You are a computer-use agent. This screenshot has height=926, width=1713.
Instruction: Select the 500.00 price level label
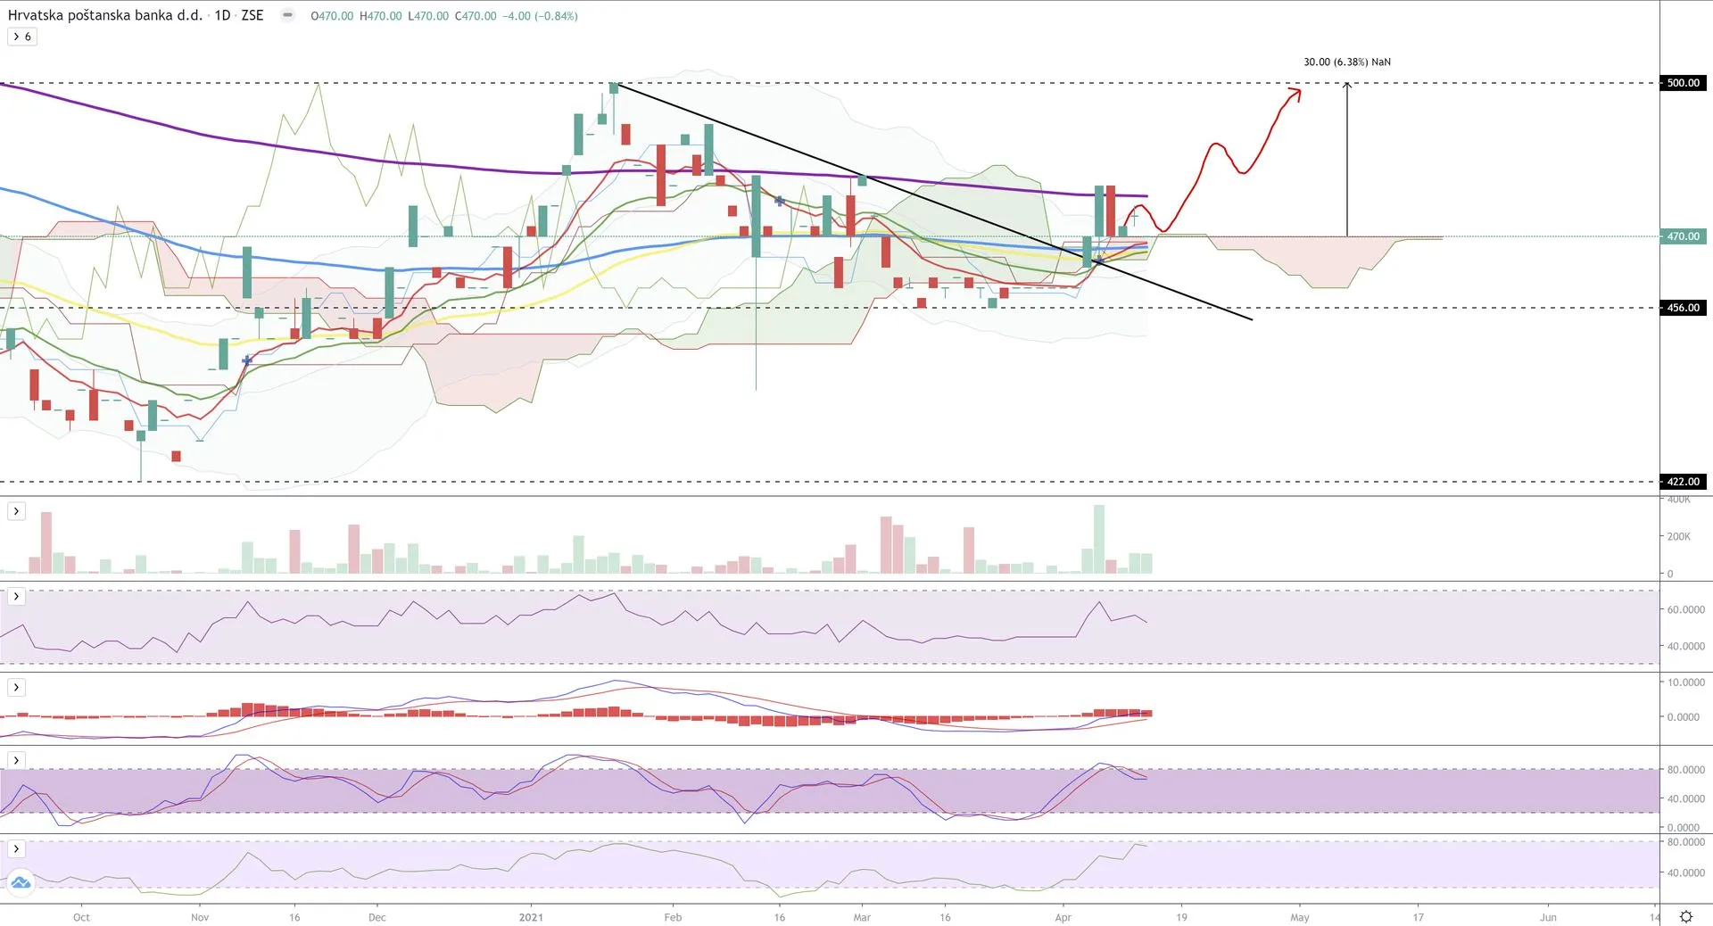(x=1683, y=83)
